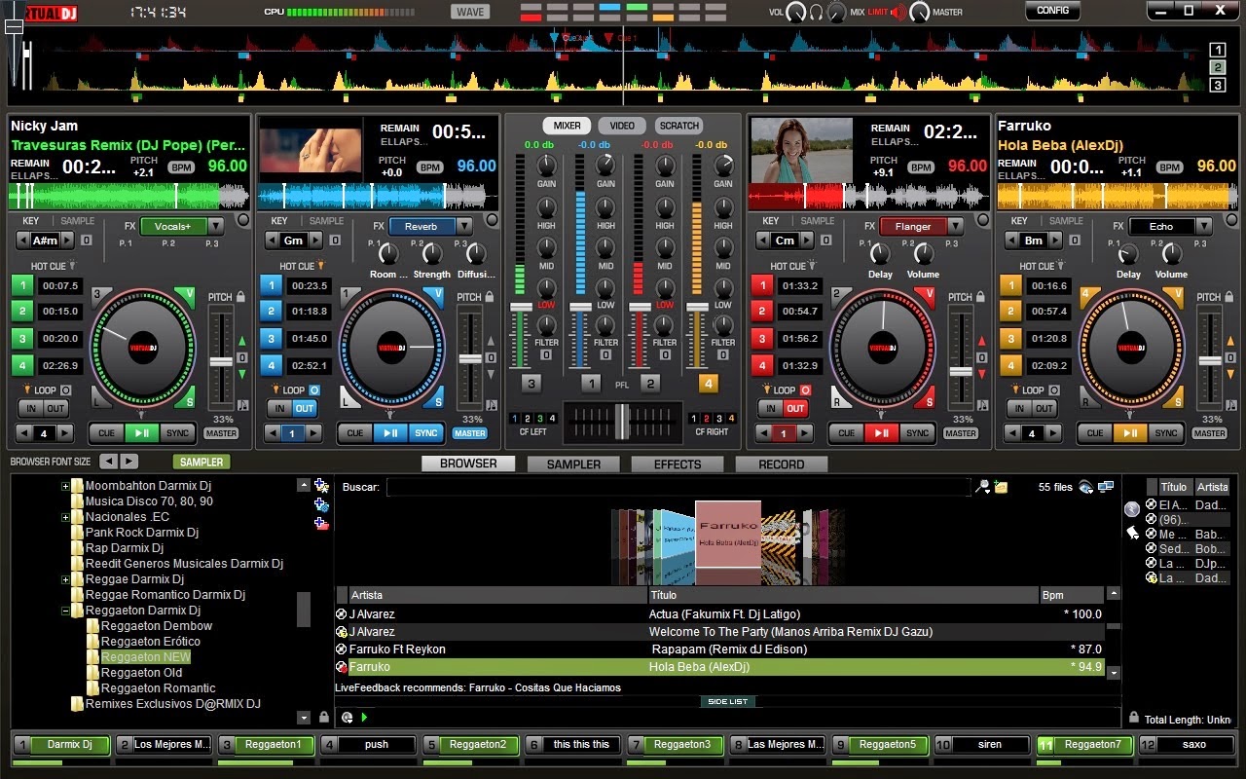Open the Echo effect dropdown
1246x779 pixels.
tap(1204, 226)
